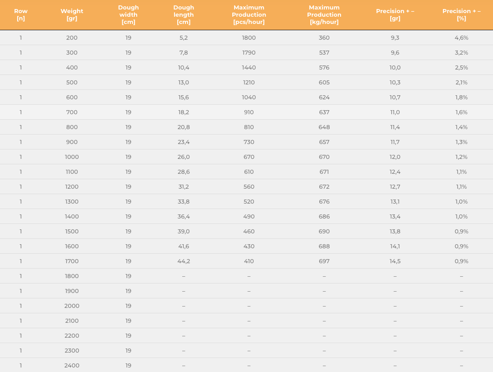Click dough length value "7,8"

[x=184, y=52]
